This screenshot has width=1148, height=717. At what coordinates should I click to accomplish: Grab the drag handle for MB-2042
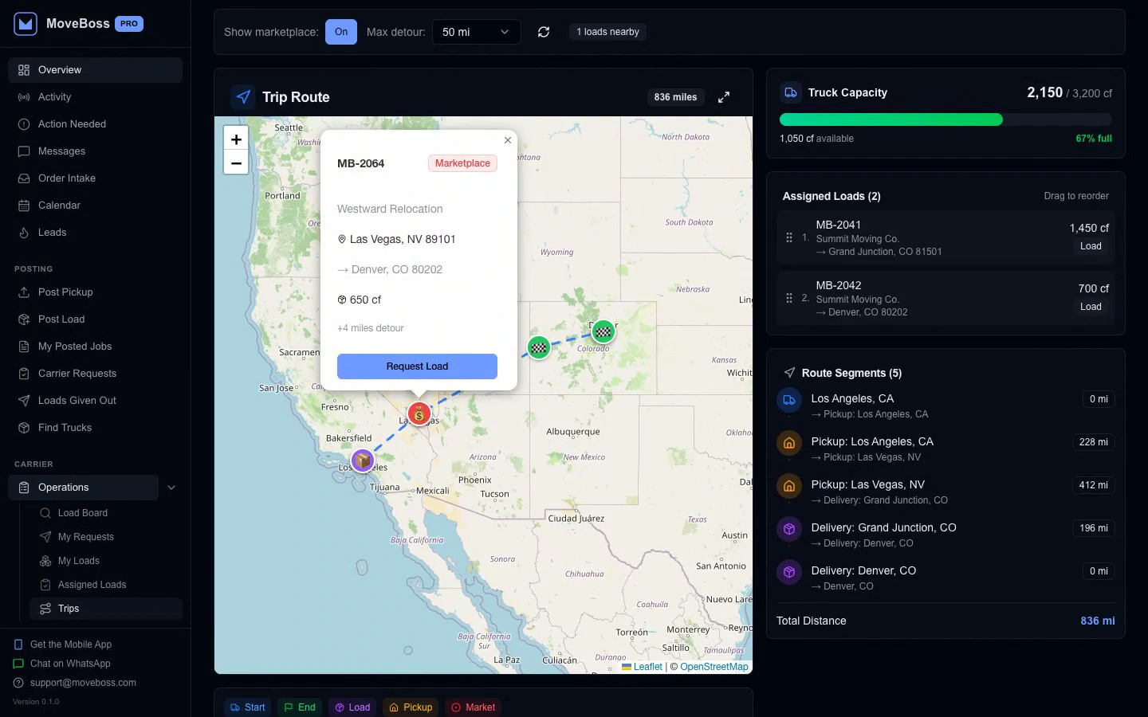click(x=789, y=298)
